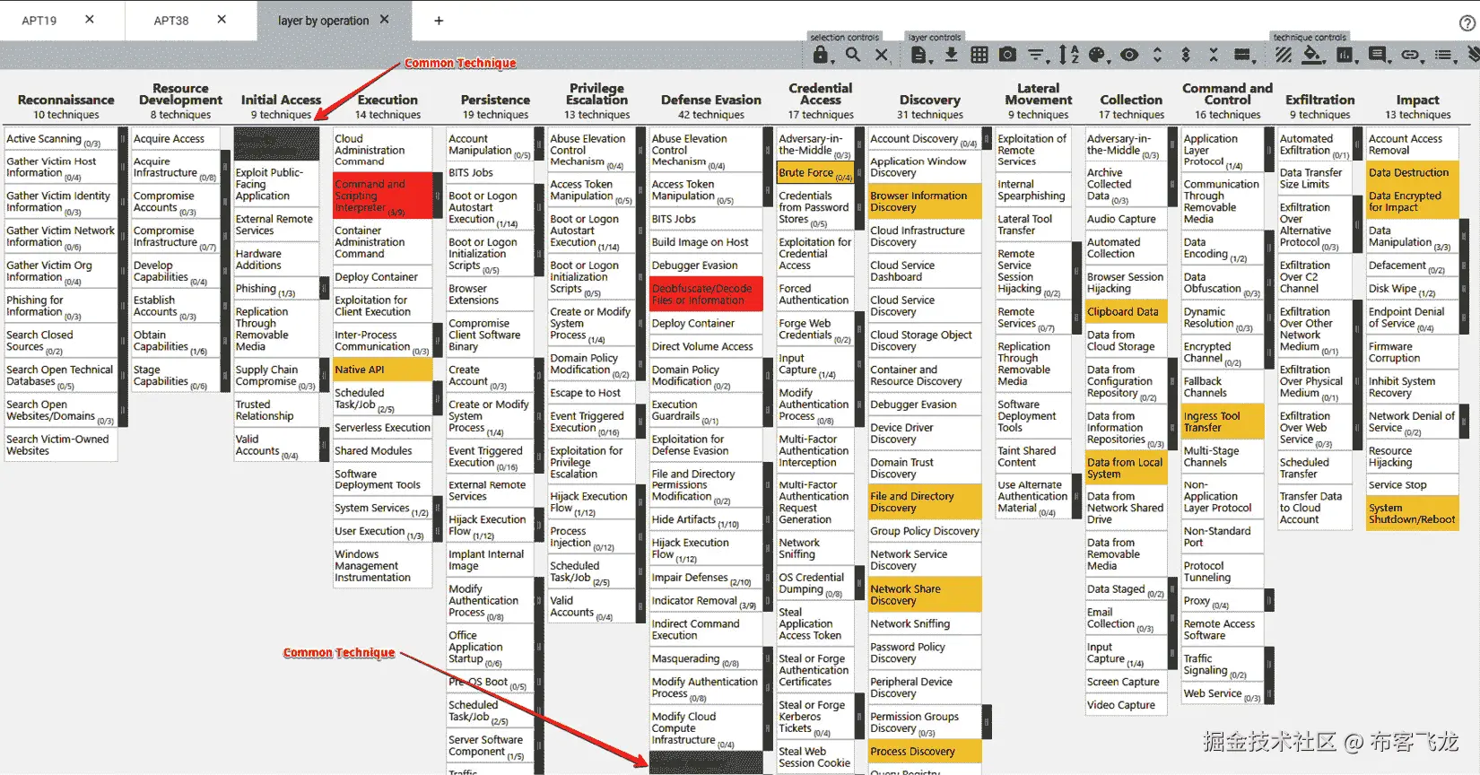Expand Masquerading sub-techniques handle
Viewport: 1480px width, 775px height.
pyautogui.click(x=767, y=659)
